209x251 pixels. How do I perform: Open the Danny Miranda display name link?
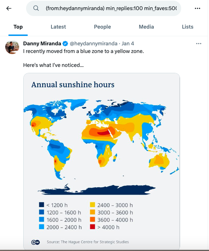[x=42, y=44]
